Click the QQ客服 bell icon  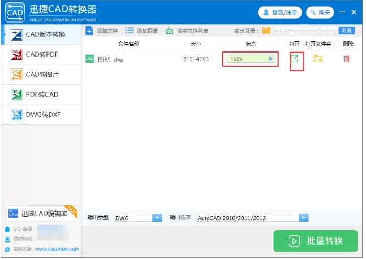7,230
